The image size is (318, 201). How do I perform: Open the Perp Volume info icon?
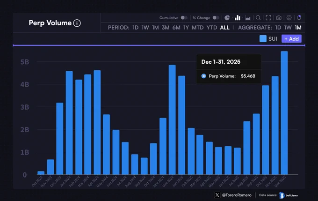(x=77, y=23)
